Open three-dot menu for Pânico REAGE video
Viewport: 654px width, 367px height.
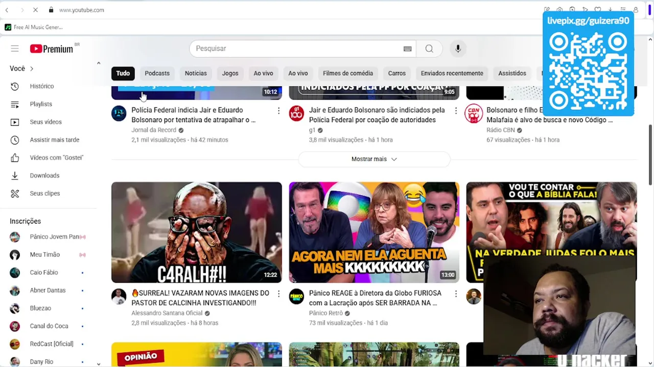click(x=456, y=294)
